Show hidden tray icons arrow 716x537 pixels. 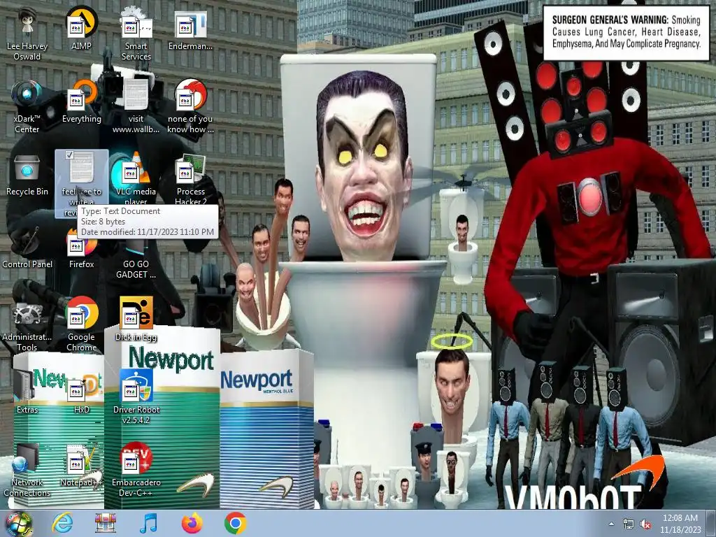pyautogui.click(x=611, y=524)
